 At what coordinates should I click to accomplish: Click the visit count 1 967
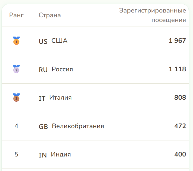[177, 41]
